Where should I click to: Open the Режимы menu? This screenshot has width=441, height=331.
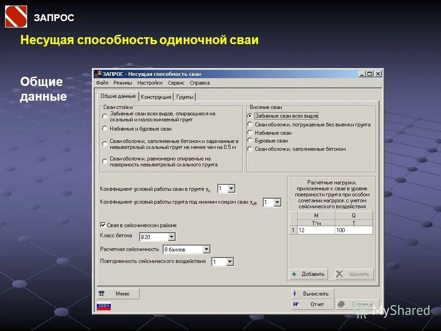[123, 83]
